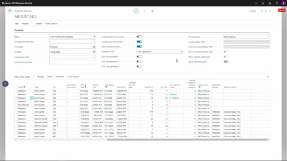Click the bookmark icon near Saved

261,11
